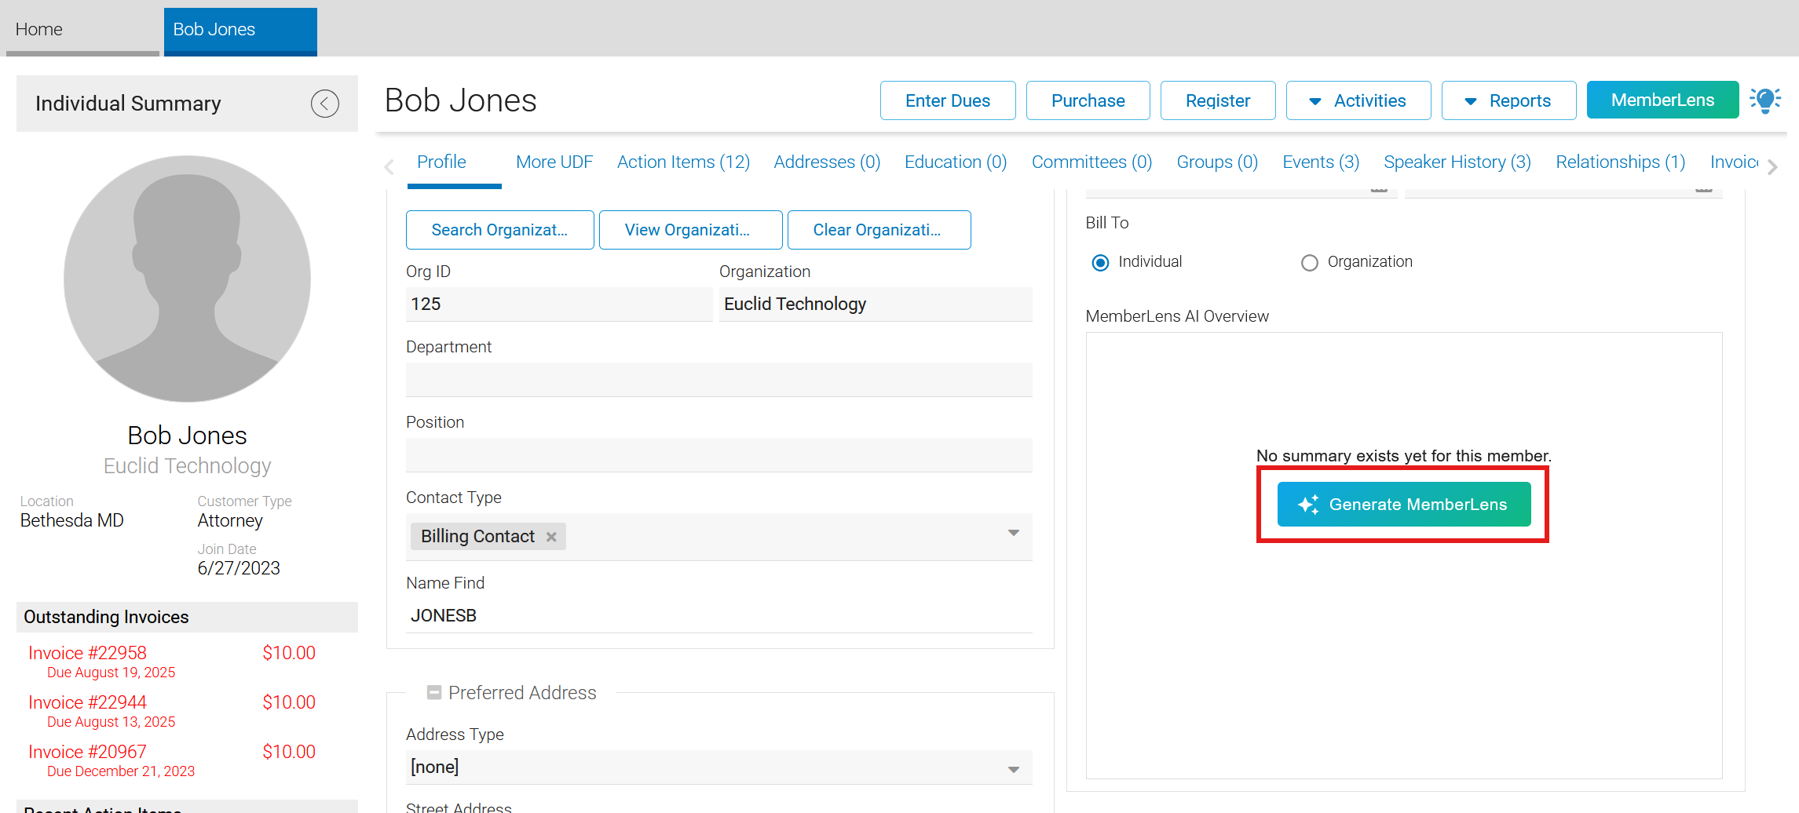Collapse the Preferred Address section

point(433,692)
